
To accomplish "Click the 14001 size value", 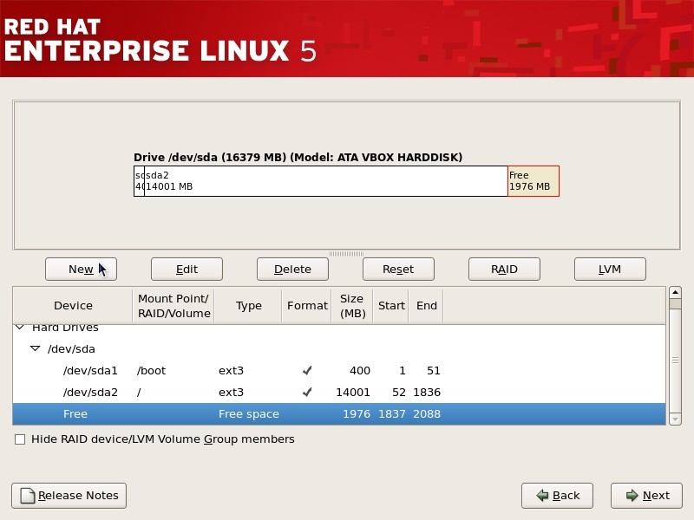I will pyautogui.click(x=353, y=393).
